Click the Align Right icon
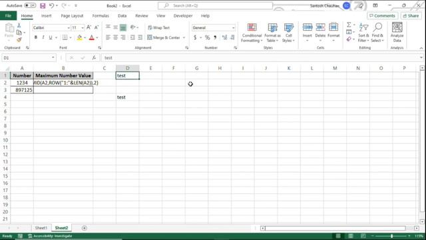 click(123, 37)
